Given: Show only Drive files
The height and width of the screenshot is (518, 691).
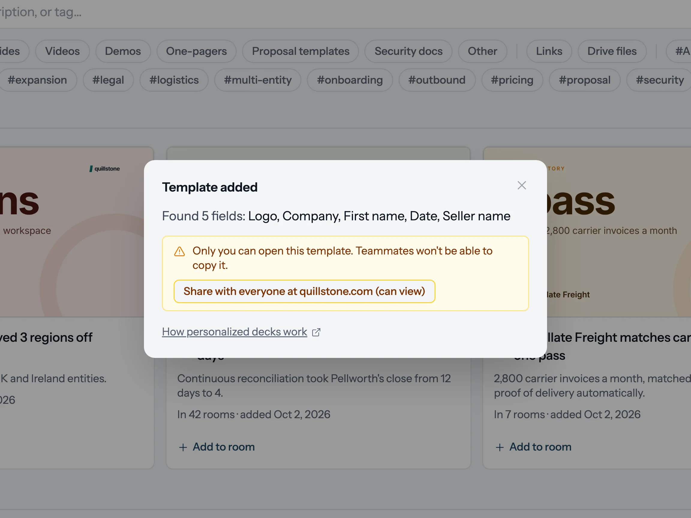Looking at the screenshot, I should click(x=612, y=51).
